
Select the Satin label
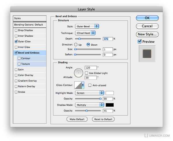click(21, 69)
